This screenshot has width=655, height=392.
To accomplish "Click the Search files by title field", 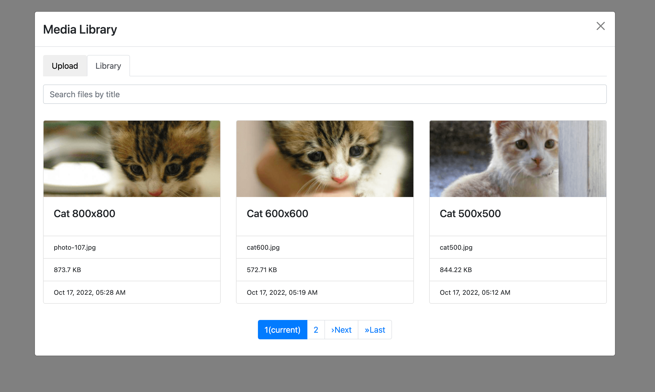I will 324,94.
